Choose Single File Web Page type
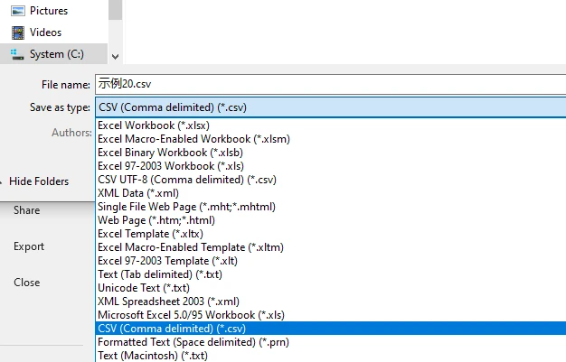Image resolution: width=566 pixels, height=362 pixels. [331, 207]
